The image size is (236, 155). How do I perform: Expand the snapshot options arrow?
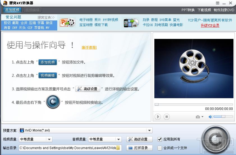[202, 117]
